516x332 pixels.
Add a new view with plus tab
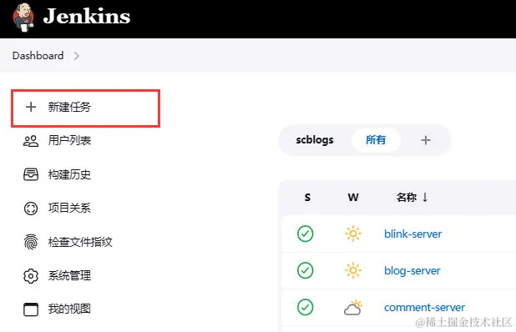click(426, 140)
